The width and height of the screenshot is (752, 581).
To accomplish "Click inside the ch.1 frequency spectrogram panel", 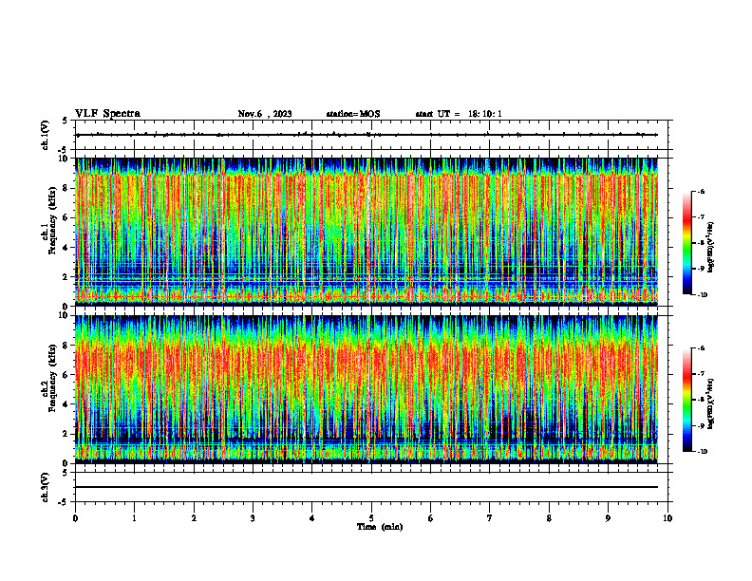I will [367, 232].
